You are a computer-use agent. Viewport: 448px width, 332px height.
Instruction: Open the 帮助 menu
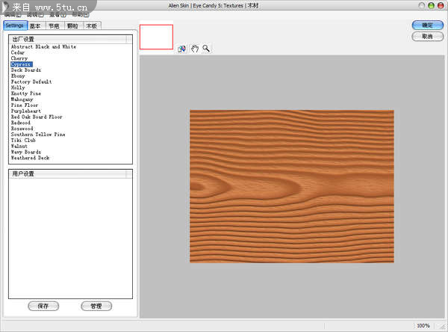tap(79, 15)
